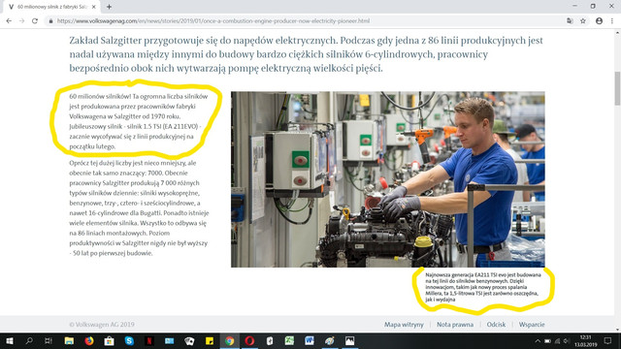
Task: Open the Photos app on taskbar
Action: tap(349, 340)
